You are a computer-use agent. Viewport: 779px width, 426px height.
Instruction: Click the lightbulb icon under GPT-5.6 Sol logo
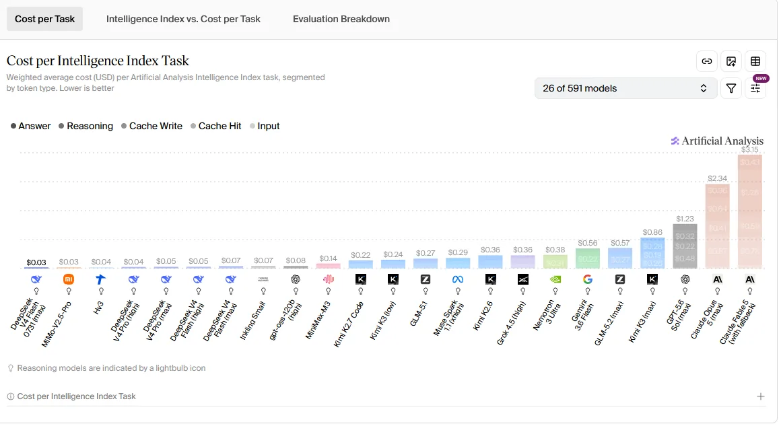685,291
